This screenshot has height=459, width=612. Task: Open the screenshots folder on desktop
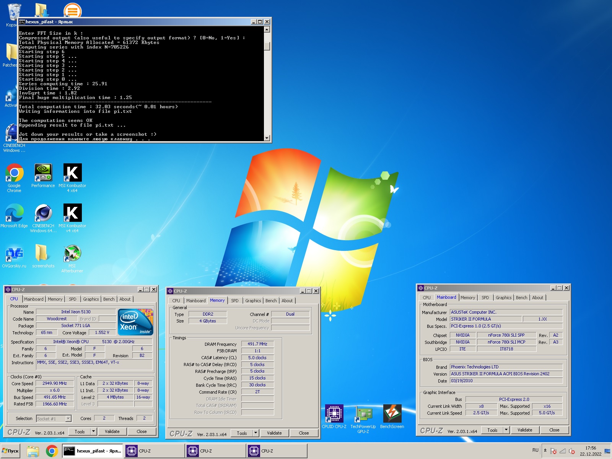43,256
